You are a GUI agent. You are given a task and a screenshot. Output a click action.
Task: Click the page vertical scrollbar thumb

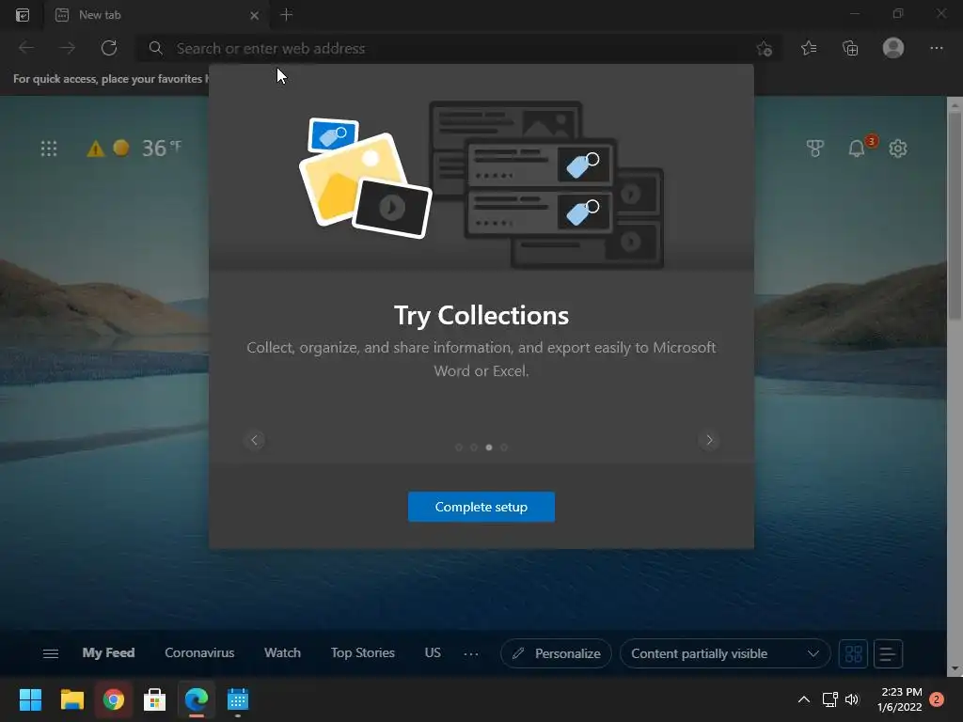[955, 215]
